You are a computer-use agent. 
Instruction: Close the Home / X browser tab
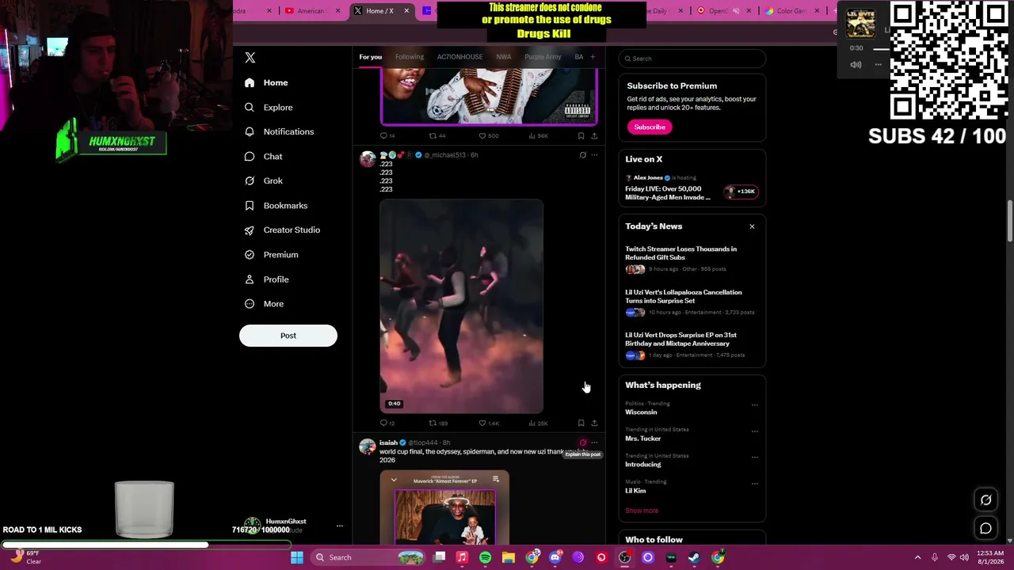[406, 11]
